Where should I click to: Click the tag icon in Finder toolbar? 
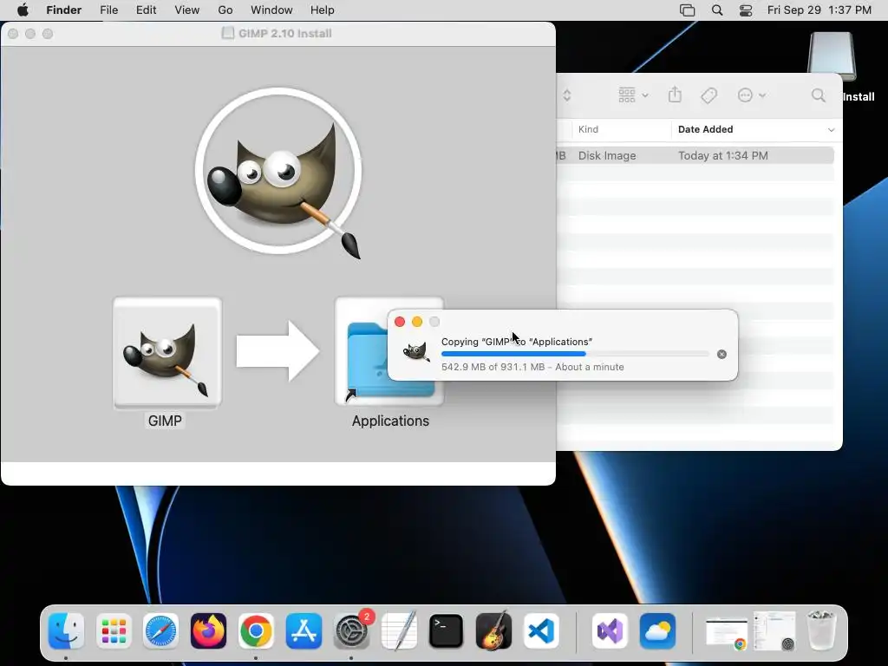click(x=709, y=95)
